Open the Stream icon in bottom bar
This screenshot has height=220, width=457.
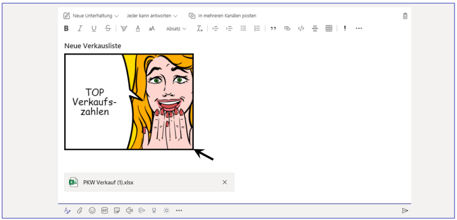click(141, 210)
